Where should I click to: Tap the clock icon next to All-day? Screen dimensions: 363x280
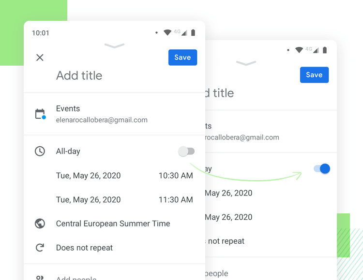tap(40, 151)
